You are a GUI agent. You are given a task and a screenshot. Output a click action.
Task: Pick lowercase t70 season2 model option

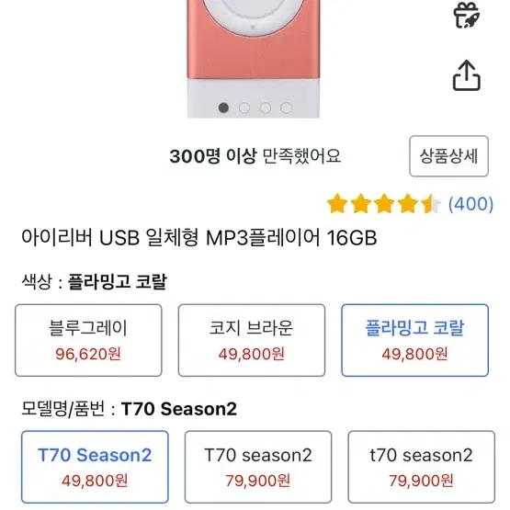point(421,467)
